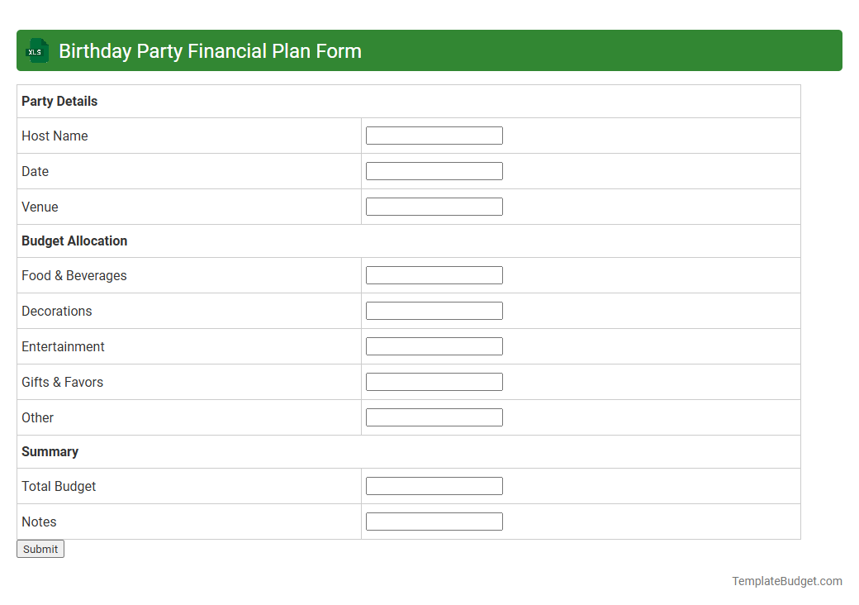Screen dimensions: 859x605
Task: Click the Host Name input field
Action: coord(434,136)
